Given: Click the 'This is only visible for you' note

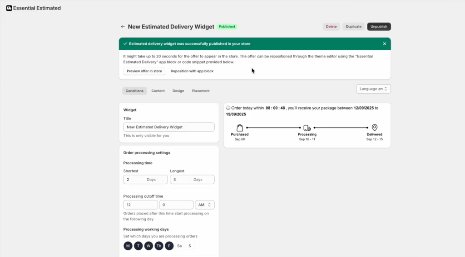Looking at the screenshot, I should (146, 136).
